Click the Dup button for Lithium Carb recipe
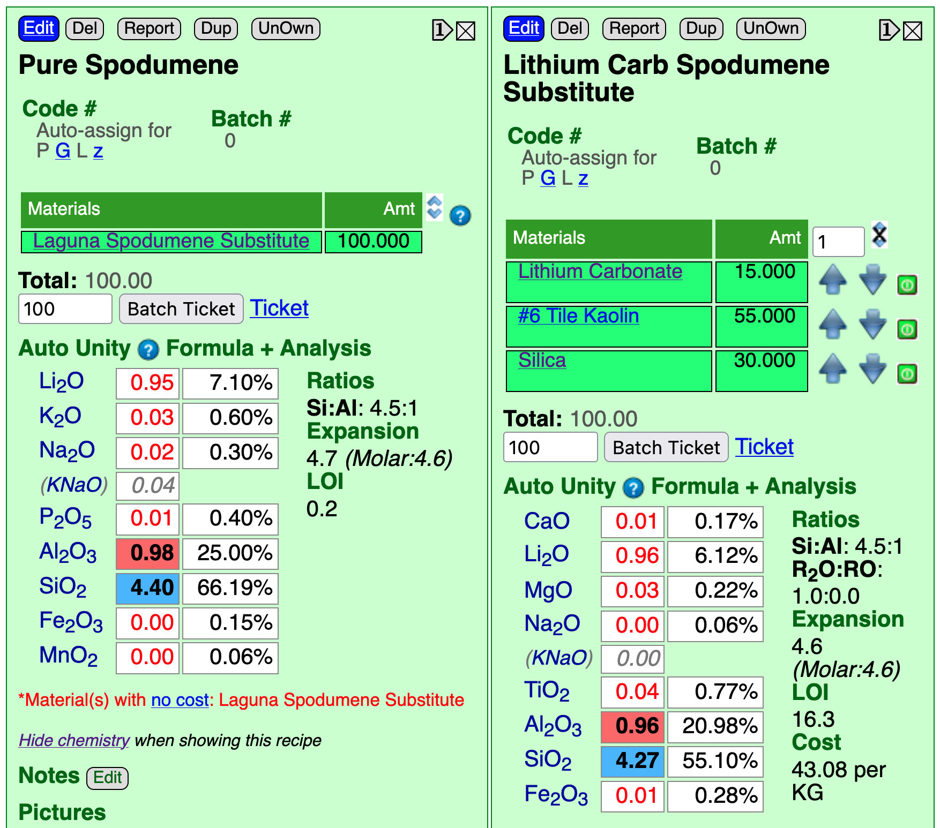940x828 pixels. click(701, 28)
